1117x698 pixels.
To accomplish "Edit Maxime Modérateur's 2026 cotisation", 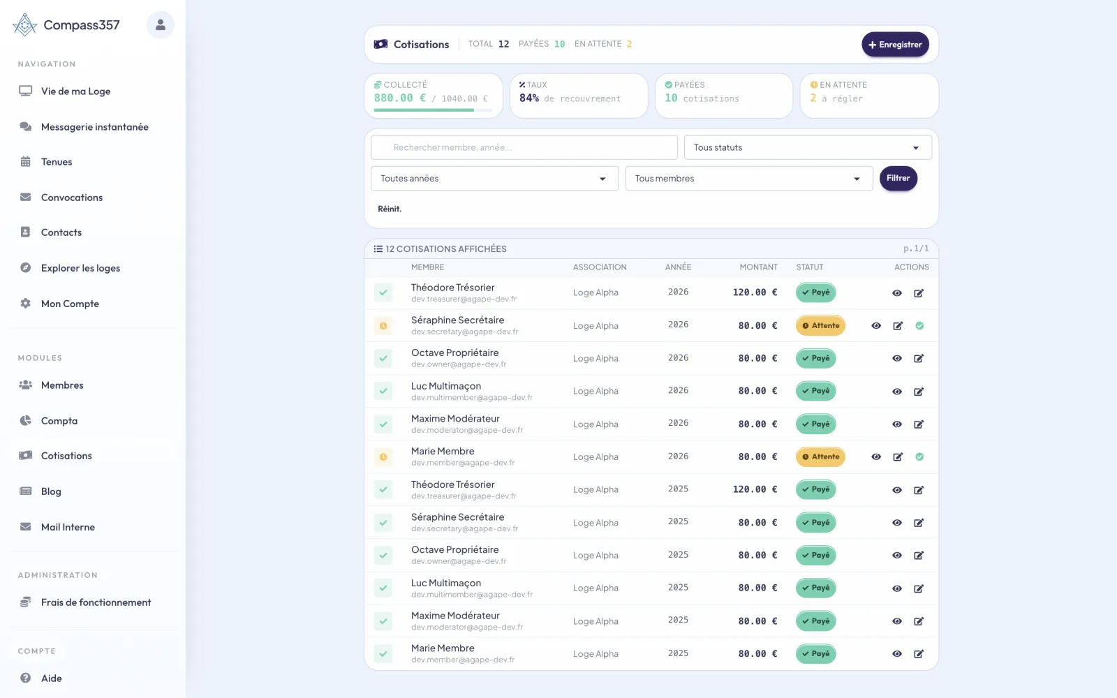I will click(919, 424).
